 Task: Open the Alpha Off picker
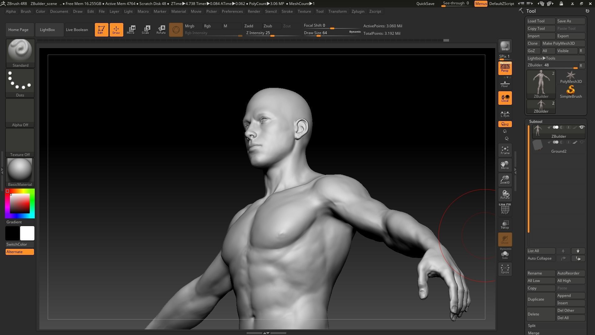20,113
